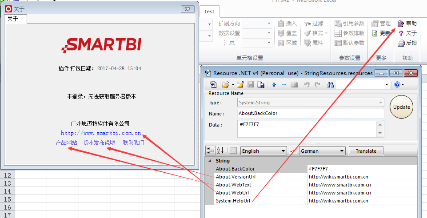The height and width of the screenshot is (218, 427).
Task: Click the open folder icon in Resource .NET toolbar
Action: (x=225, y=85)
